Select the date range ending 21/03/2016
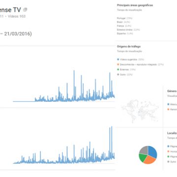This screenshot has height=177, width=177. click(16, 34)
